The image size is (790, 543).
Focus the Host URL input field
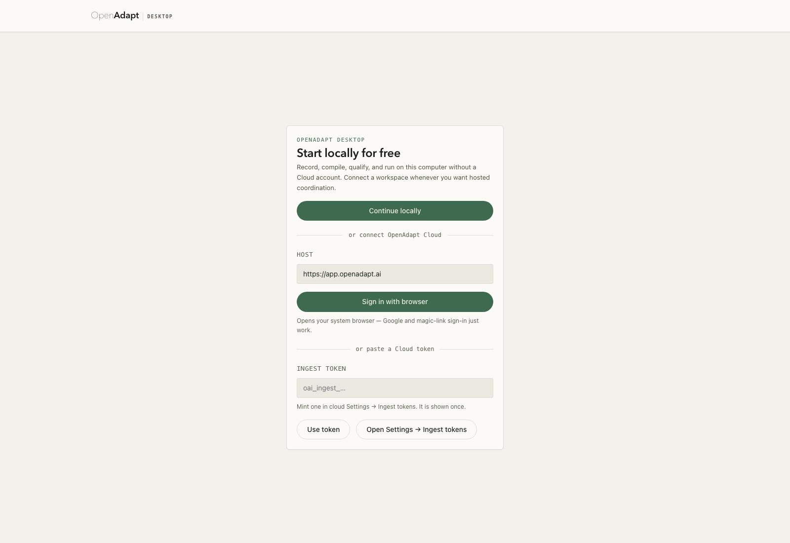click(395, 274)
